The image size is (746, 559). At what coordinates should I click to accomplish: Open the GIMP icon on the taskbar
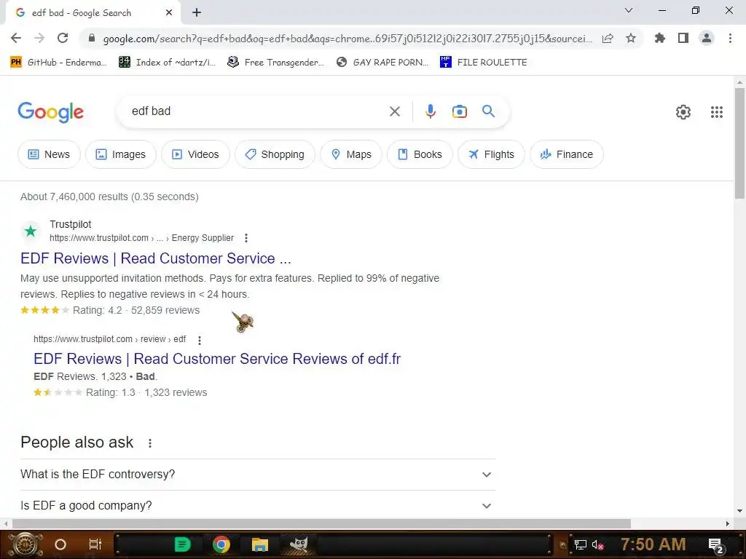click(298, 544)
